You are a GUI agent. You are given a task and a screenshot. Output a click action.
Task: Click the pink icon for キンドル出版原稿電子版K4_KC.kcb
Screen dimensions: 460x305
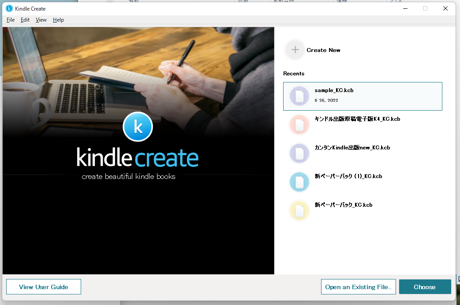(299, 125)
